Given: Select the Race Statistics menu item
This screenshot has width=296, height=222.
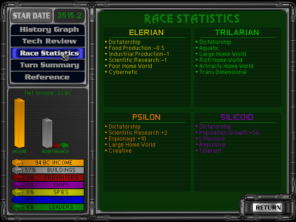Looking at the screenshot, I should (x=48, y=53).
